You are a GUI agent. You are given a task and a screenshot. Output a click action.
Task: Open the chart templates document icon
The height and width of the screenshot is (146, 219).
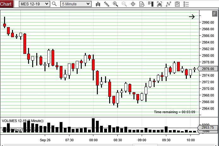(x=177, y=4)
